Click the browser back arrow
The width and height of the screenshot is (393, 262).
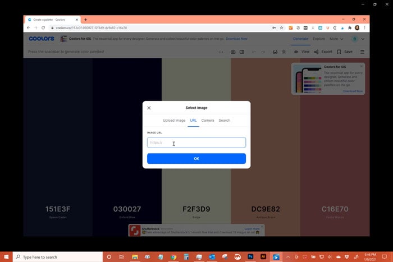28,28
